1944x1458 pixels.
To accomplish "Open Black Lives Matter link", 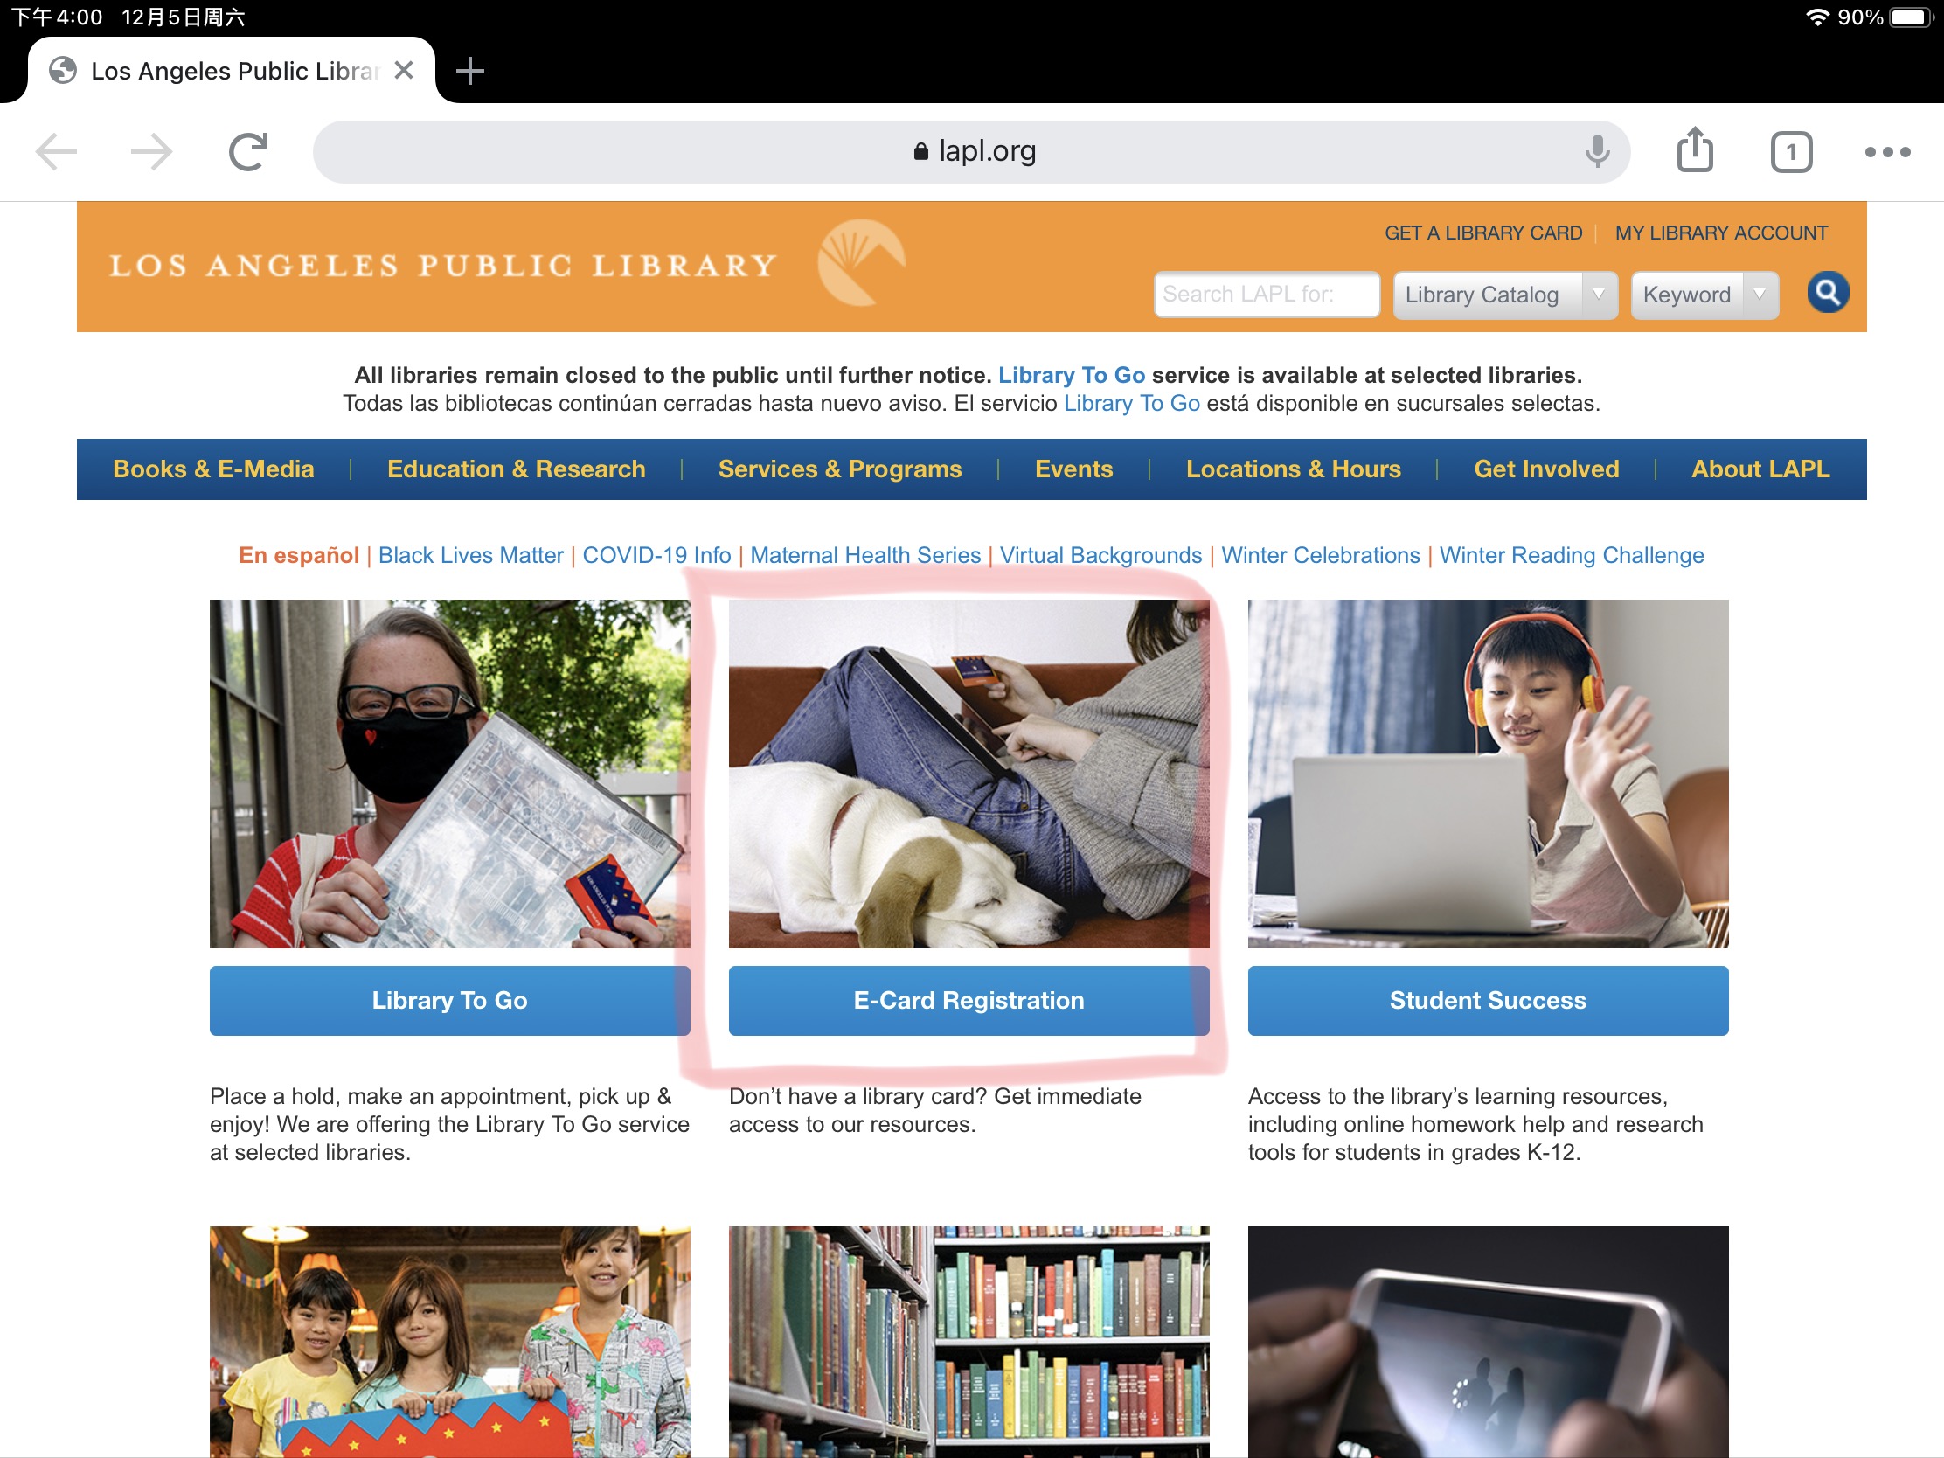I will click(471, 555).
